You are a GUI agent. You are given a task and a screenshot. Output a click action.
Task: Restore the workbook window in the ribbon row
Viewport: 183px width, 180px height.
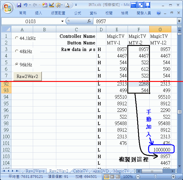[x=172, y=13]
